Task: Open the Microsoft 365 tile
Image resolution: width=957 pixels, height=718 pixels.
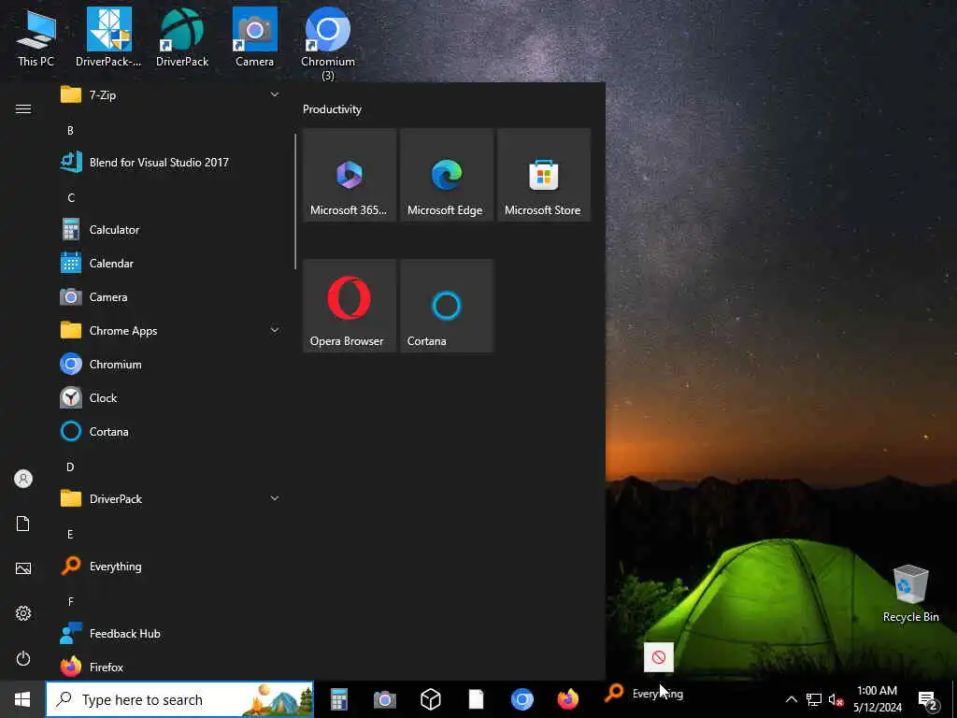Action: tap(350, 175)
